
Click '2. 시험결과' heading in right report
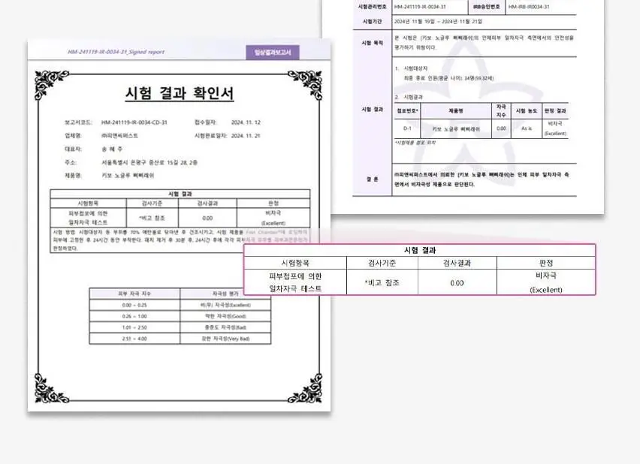[x=409, y=97]
